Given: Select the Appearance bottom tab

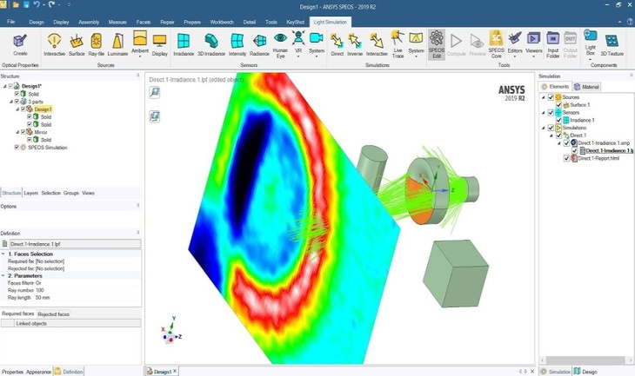Looking at the screenshot, I should coord(38,372).
